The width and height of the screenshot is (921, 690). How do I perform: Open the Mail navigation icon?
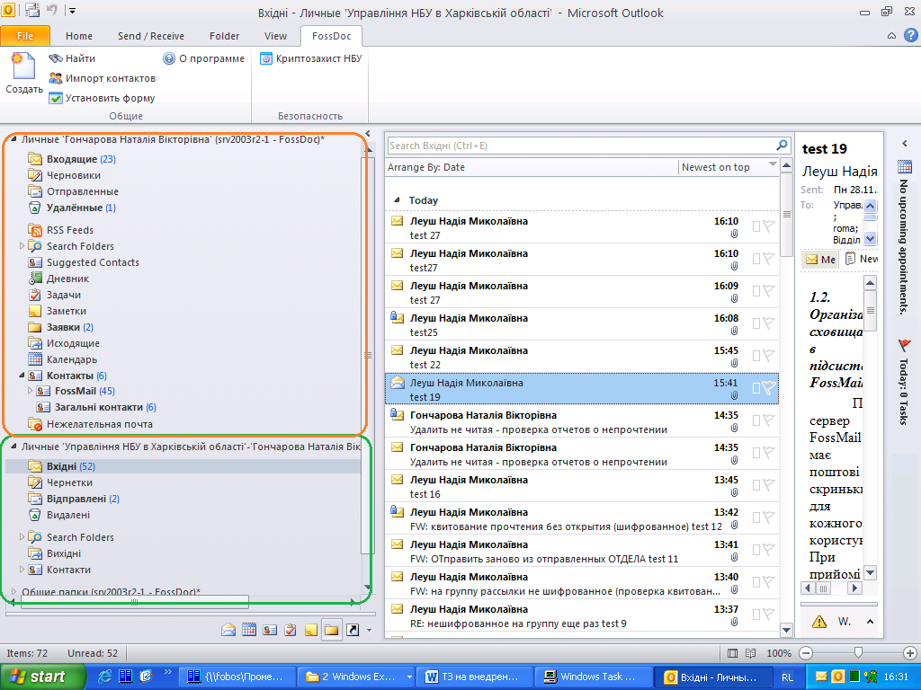[x=228, y=630]
